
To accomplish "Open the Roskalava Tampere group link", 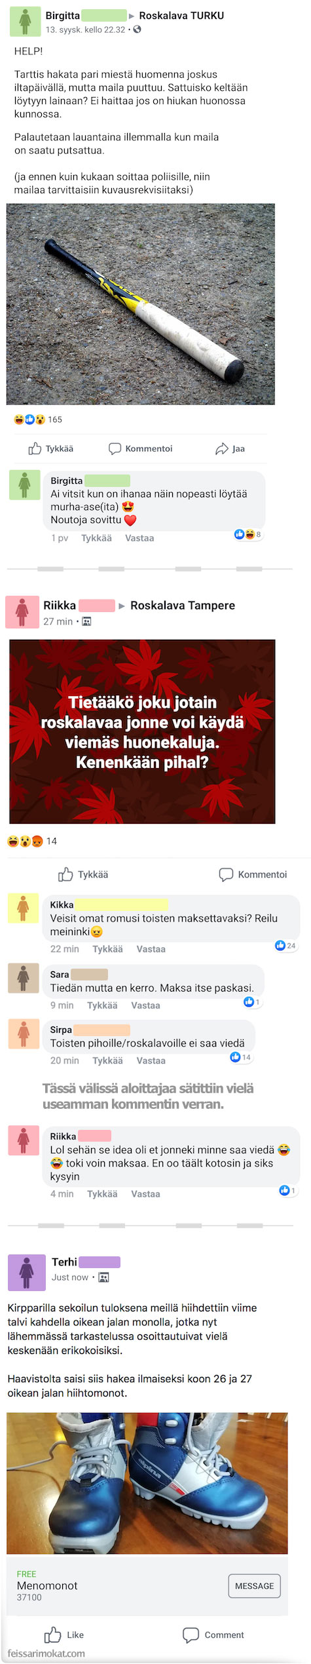I will pyautogui.click(x=183, y=605).
